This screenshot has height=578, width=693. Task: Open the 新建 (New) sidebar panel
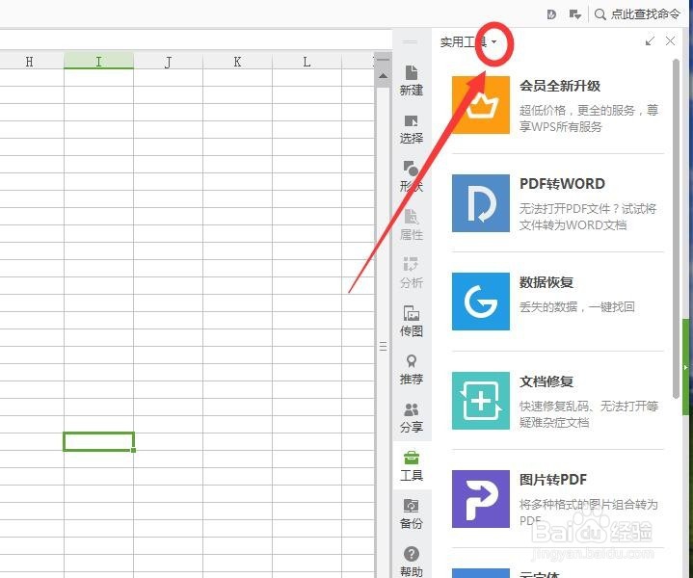point(412,80)
